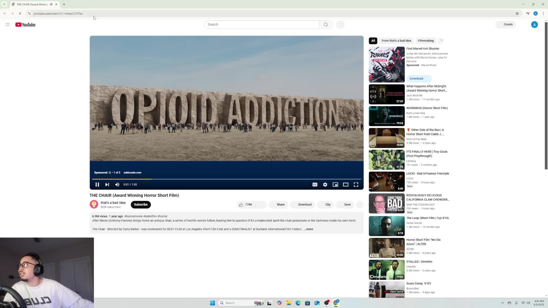Open the account avatar menu
Viewport: 548px width, 308px height.
point(535,25)
